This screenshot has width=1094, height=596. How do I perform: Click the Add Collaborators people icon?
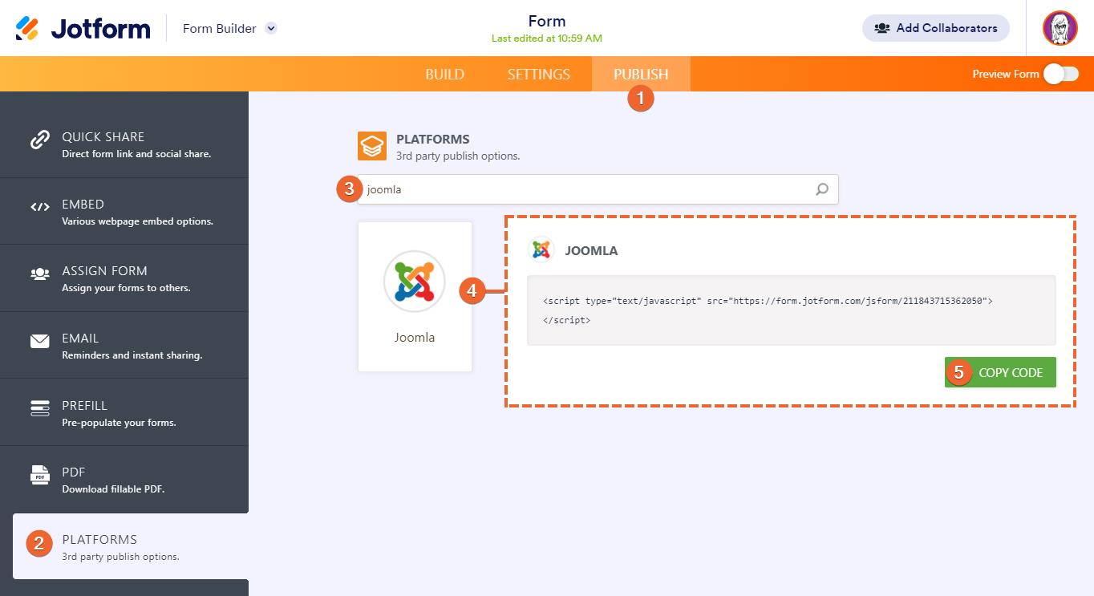tap(882, 28)
